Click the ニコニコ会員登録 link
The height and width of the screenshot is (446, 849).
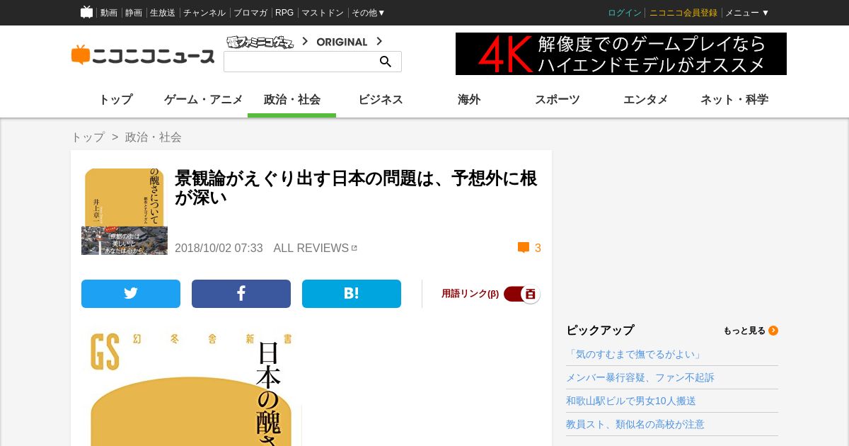[x=683, y=13]
